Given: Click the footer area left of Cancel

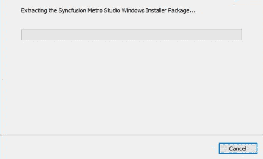Looking at the screenshot, I should coord(109,148).
